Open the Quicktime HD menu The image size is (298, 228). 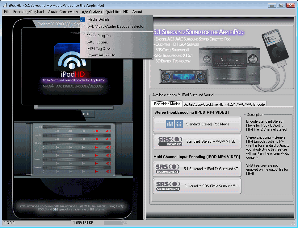click(x=117, y=12)
